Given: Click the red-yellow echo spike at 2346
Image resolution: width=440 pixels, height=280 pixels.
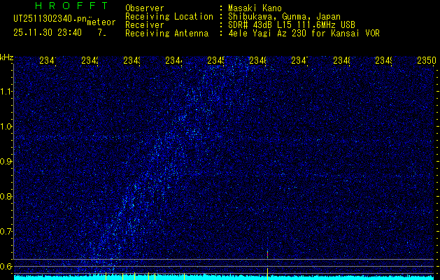Looking at the screenshot, I should 267,253.
